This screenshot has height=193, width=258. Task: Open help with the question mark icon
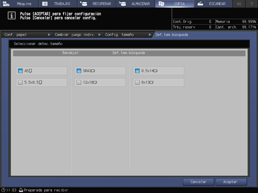coord(252,3)
